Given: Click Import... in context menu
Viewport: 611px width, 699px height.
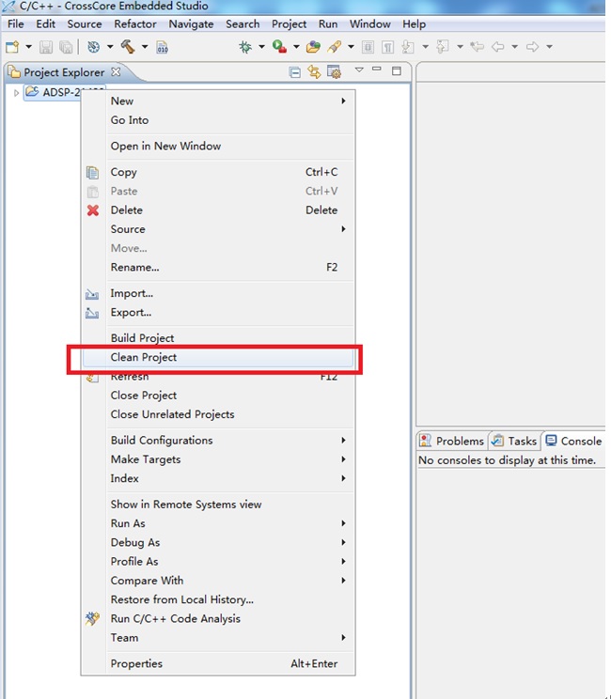Looking at the screenshot, I should pos(218,293).
